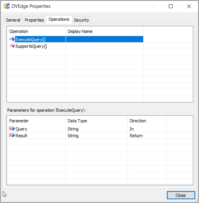Switch to the General tab

click(x=13, y=20)
